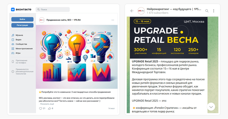This screenshot has width=228, height=119.
Task: Click 1 473 subscribers text
Action: click(x=158, y=13)
